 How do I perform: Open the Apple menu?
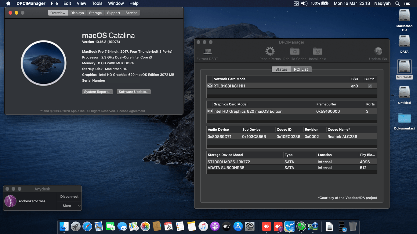pos(8,3)
